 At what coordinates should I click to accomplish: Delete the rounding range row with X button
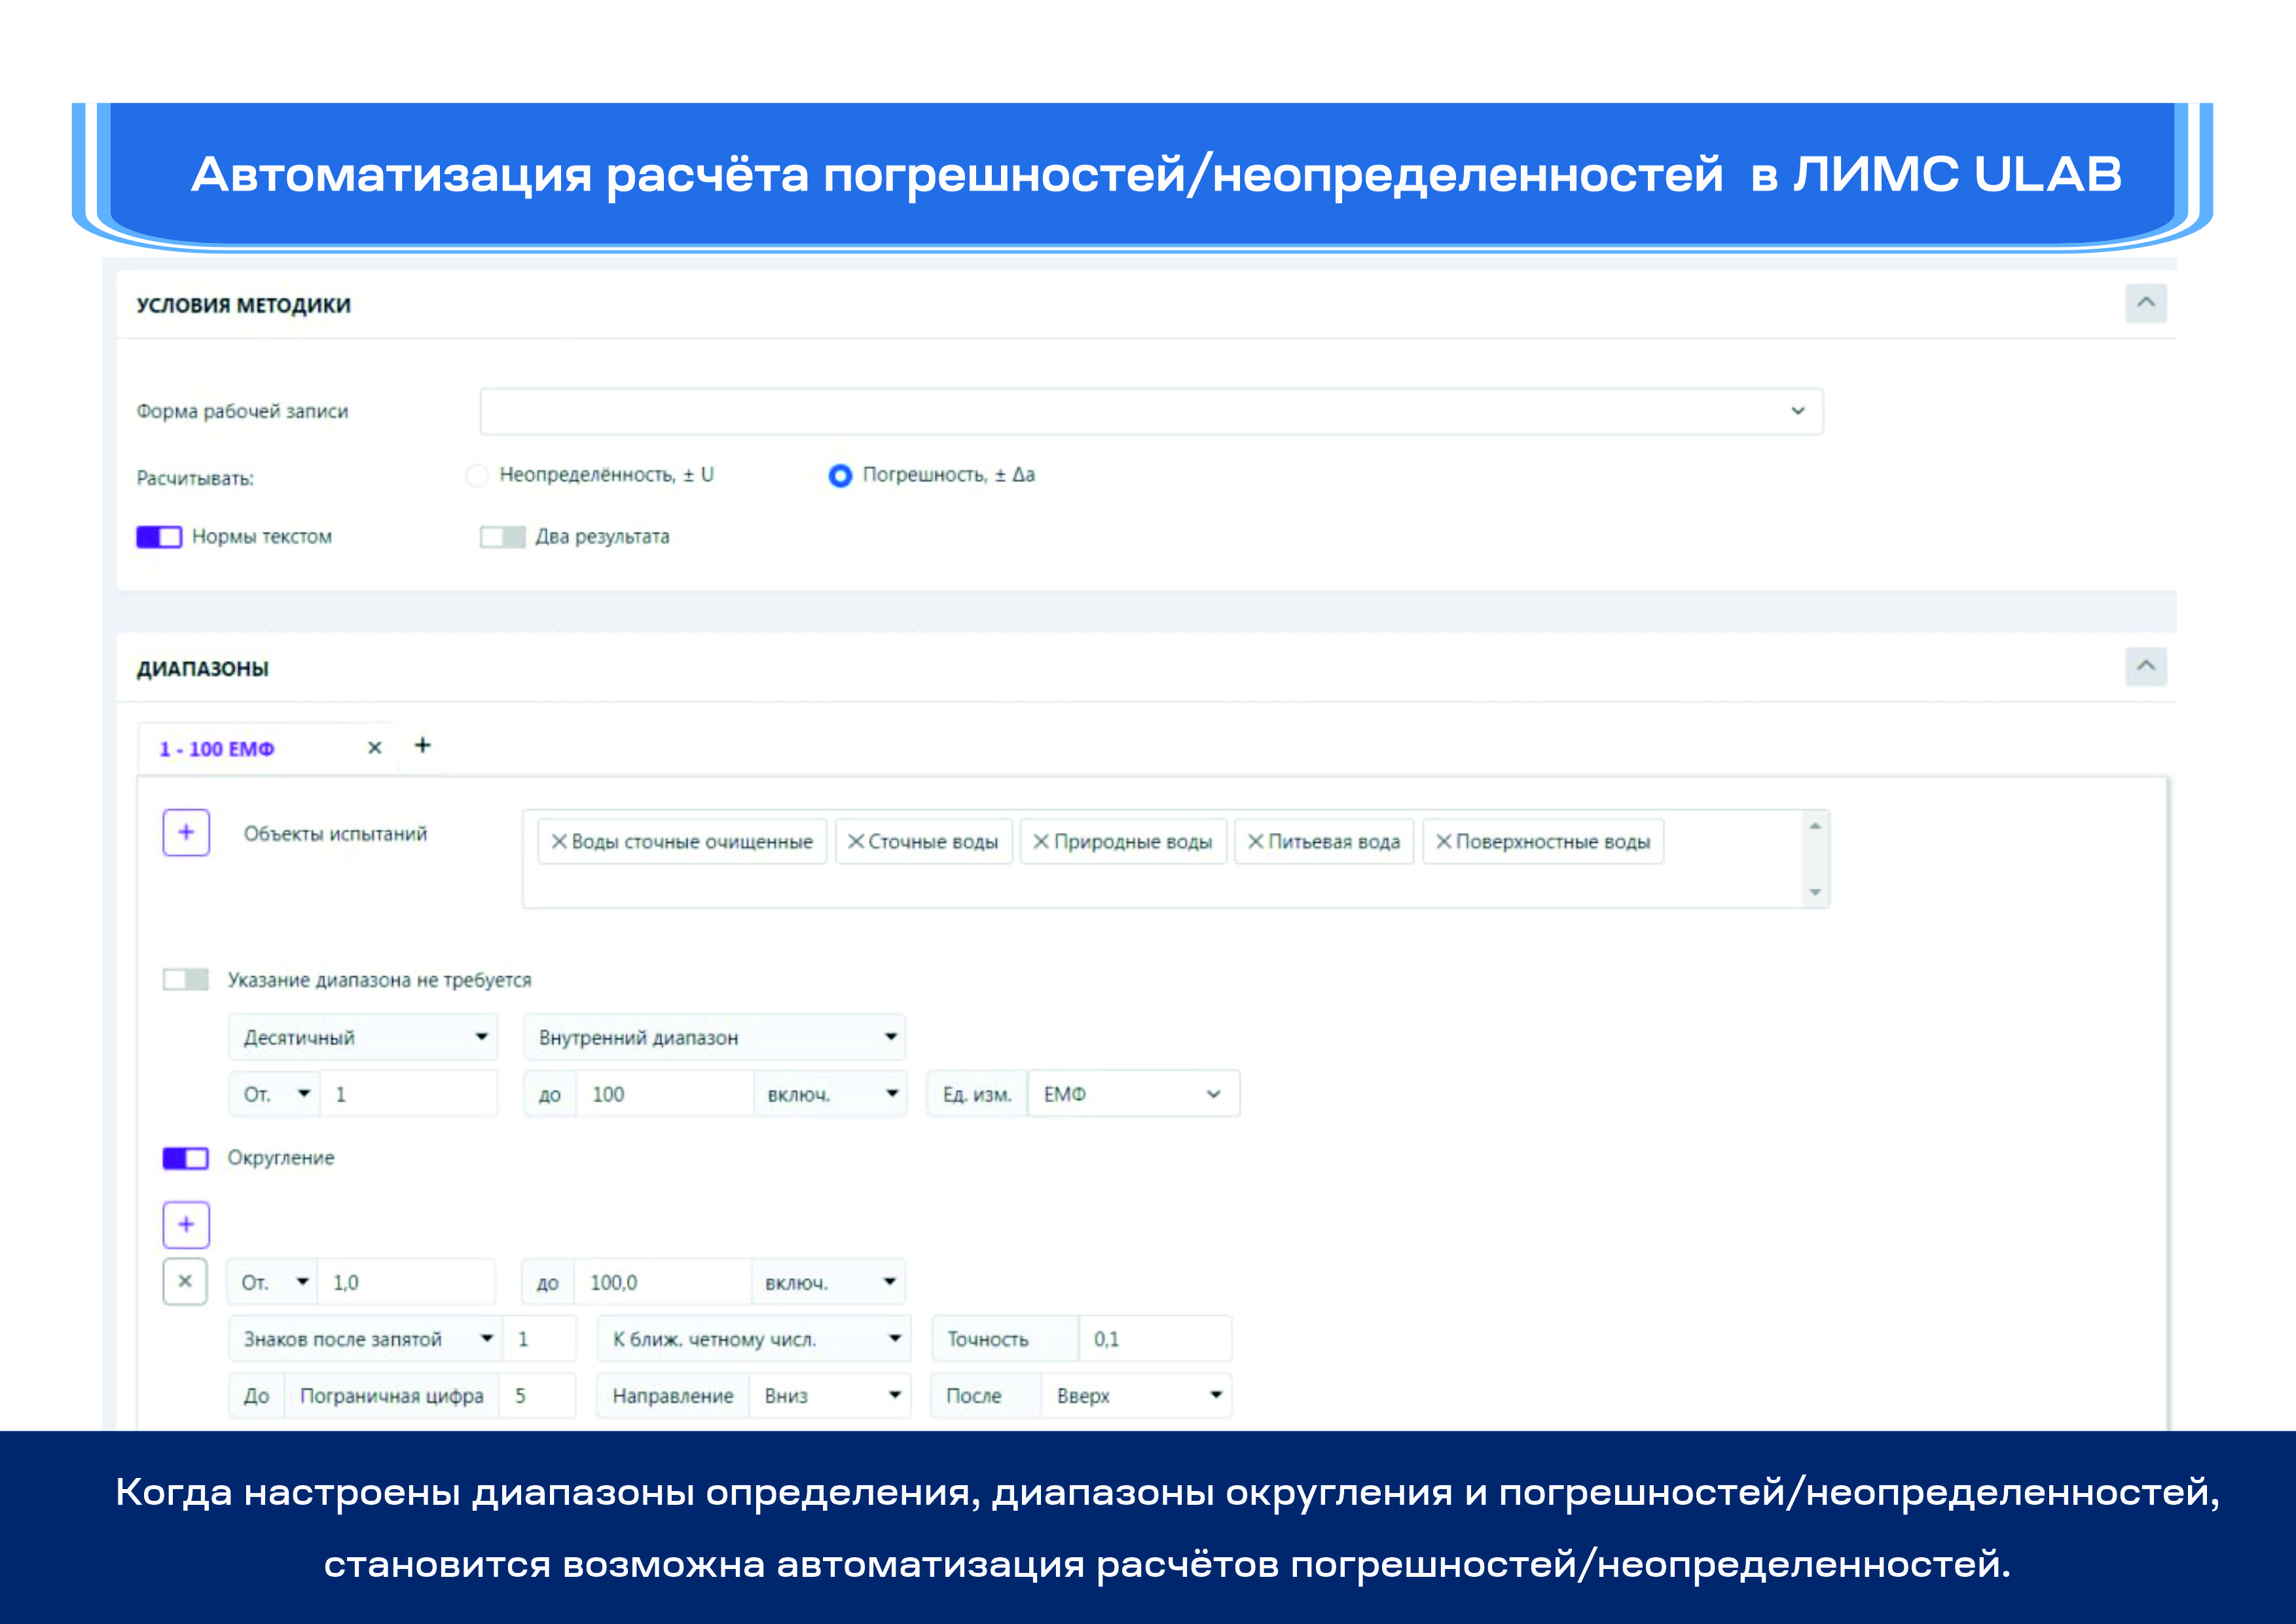tap(185, 1281)
